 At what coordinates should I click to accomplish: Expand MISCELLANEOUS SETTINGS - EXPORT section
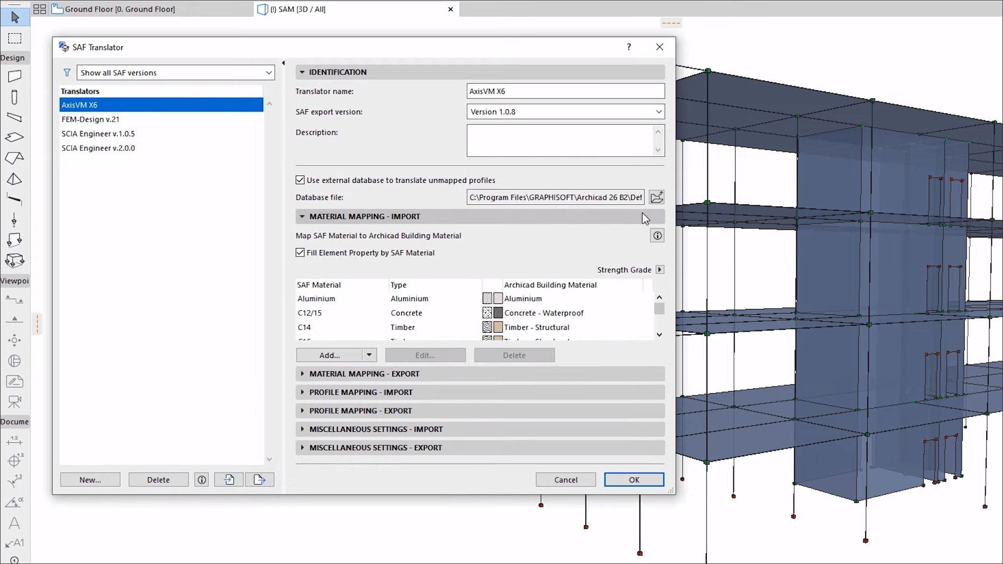[302, 448]
